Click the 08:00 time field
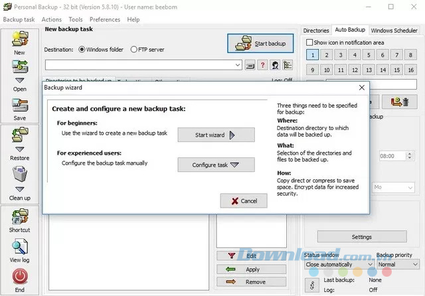 (392, 156)
